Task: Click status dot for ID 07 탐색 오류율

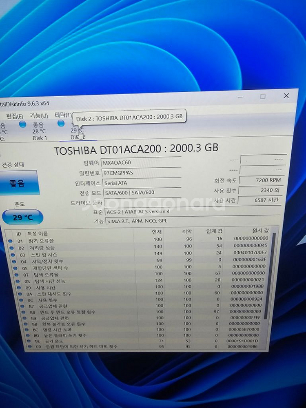Action: coord(17,275)
